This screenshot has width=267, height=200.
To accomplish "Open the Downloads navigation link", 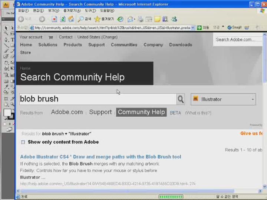I will coord(181,45).
